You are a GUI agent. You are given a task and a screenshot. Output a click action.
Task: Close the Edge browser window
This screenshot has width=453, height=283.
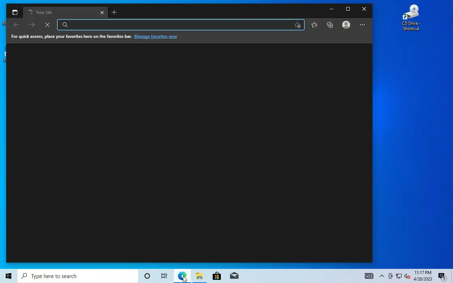click(364, 9)
